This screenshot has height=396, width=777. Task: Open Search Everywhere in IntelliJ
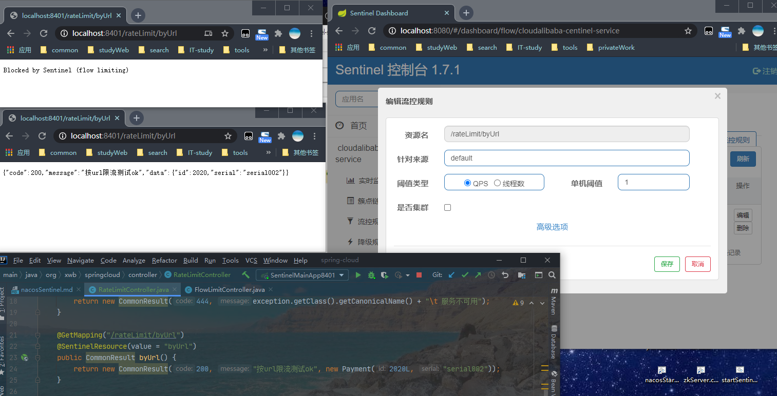(x=551, y=275)
